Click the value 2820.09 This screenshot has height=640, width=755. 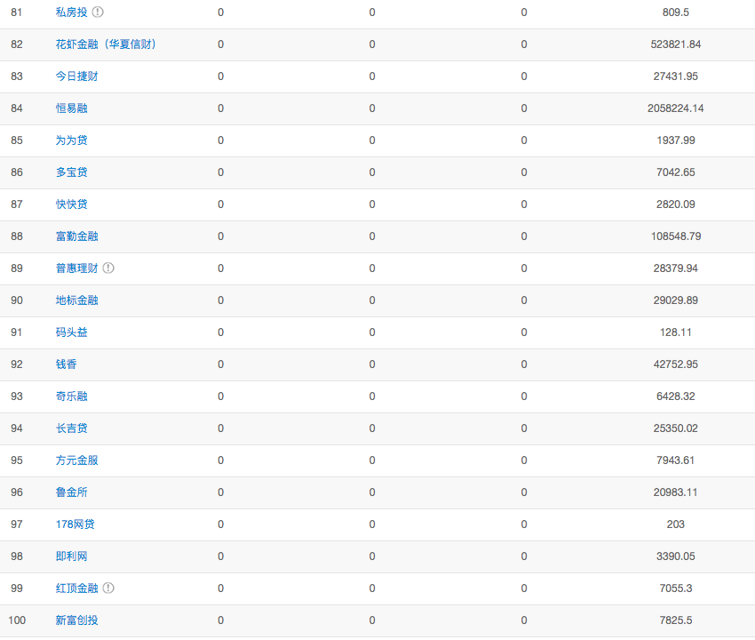[676, 204]
